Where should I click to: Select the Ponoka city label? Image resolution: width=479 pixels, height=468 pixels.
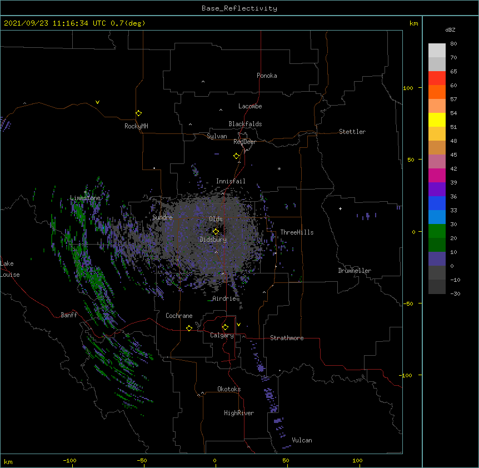(267, 76)
